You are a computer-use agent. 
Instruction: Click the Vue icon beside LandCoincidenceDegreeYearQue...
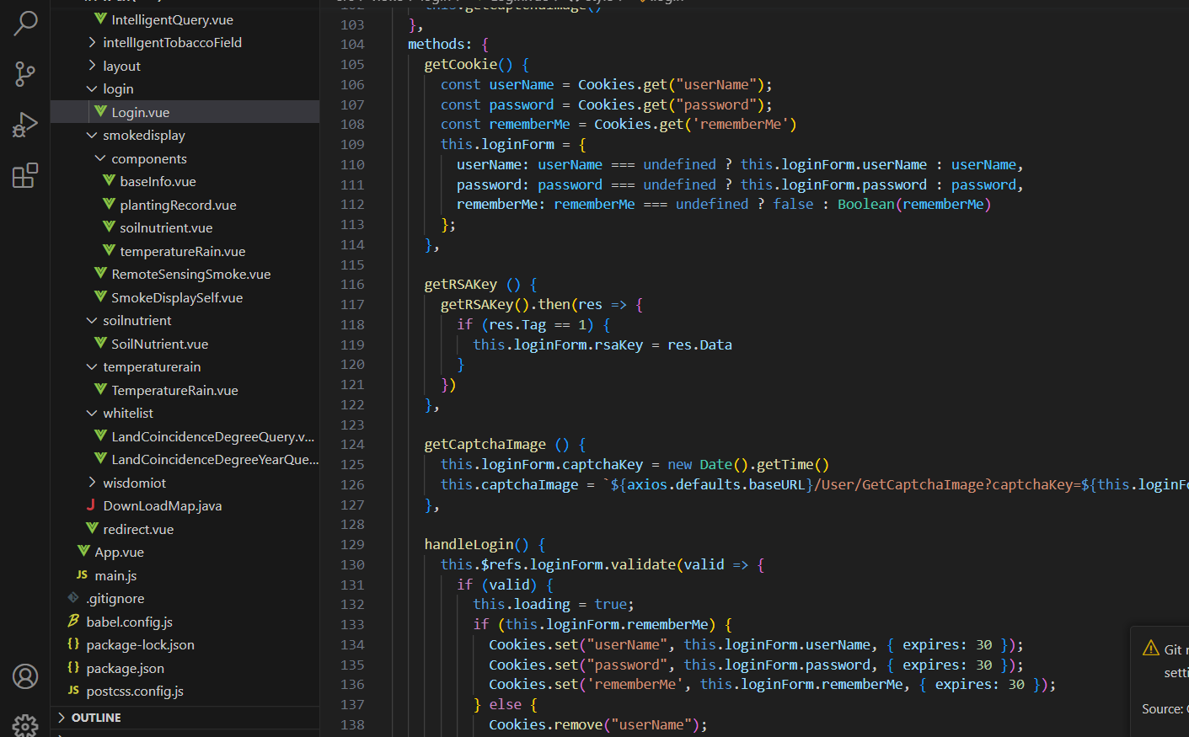(x=100, y=458)
